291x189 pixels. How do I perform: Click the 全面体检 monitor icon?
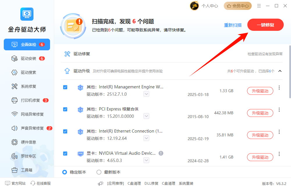[15, 44]
